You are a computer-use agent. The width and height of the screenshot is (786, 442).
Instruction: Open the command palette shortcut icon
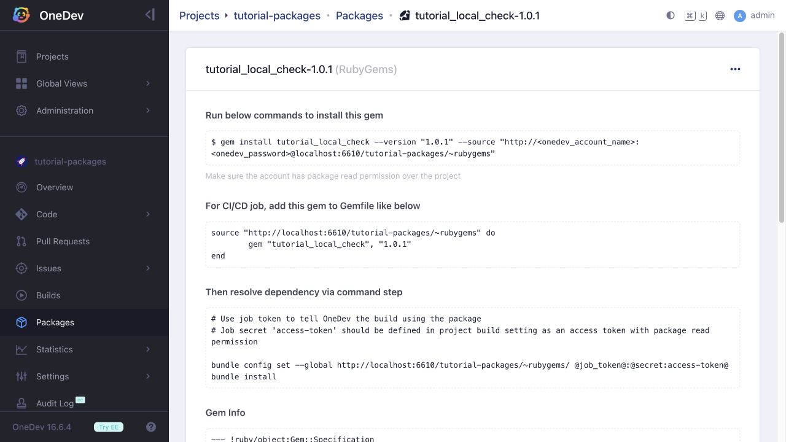[696, 15]
